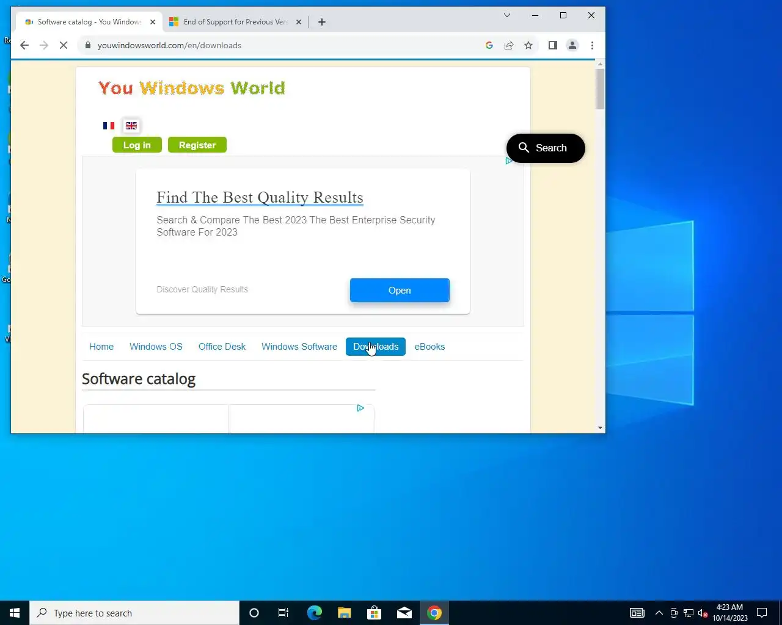This screenshot has width=782, height=625.
Task: Click the Register button
Action: point(197,145)
